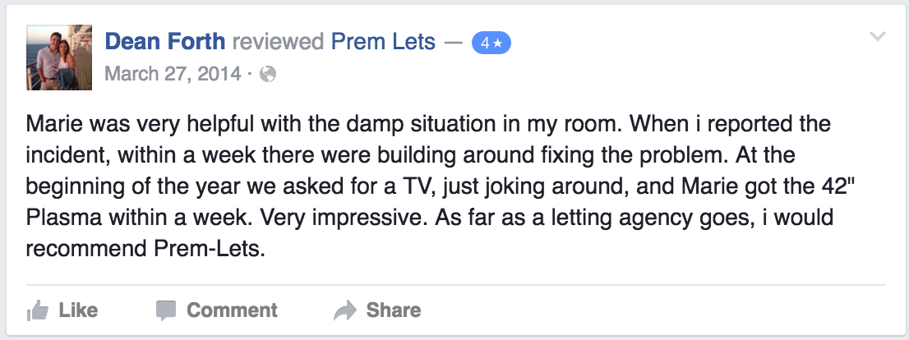Open Dean Forth's profile picture
Screen dimensions: 909x340
(x=59, y=57)
